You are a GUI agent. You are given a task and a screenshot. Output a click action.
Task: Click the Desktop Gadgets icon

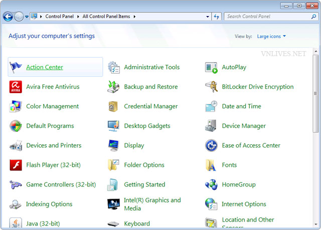pyautogui.click(x=113, y=126)
